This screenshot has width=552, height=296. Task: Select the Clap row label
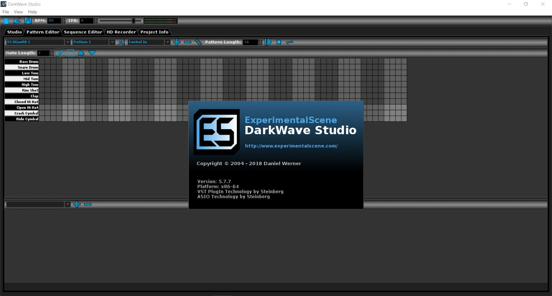coord(21,96)
